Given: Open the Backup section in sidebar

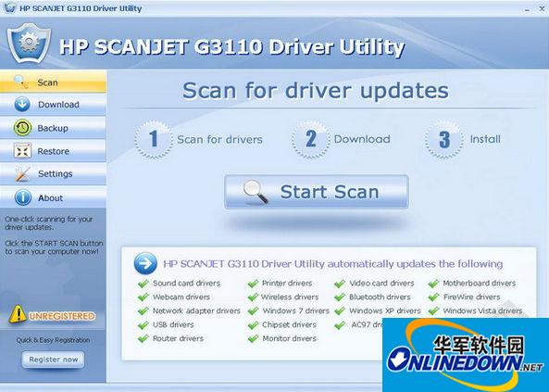Looking at the screenshot, I should (x=53, y=128).
